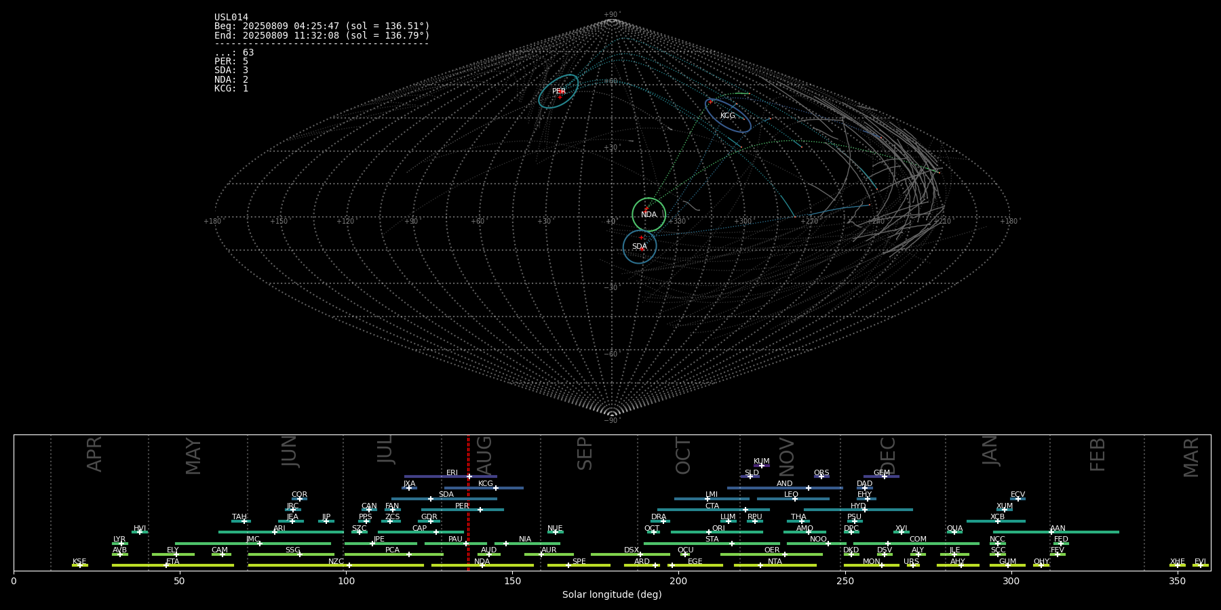
Task: Select the ERI shower bar label in the timeline
Action: coord(452,473)
